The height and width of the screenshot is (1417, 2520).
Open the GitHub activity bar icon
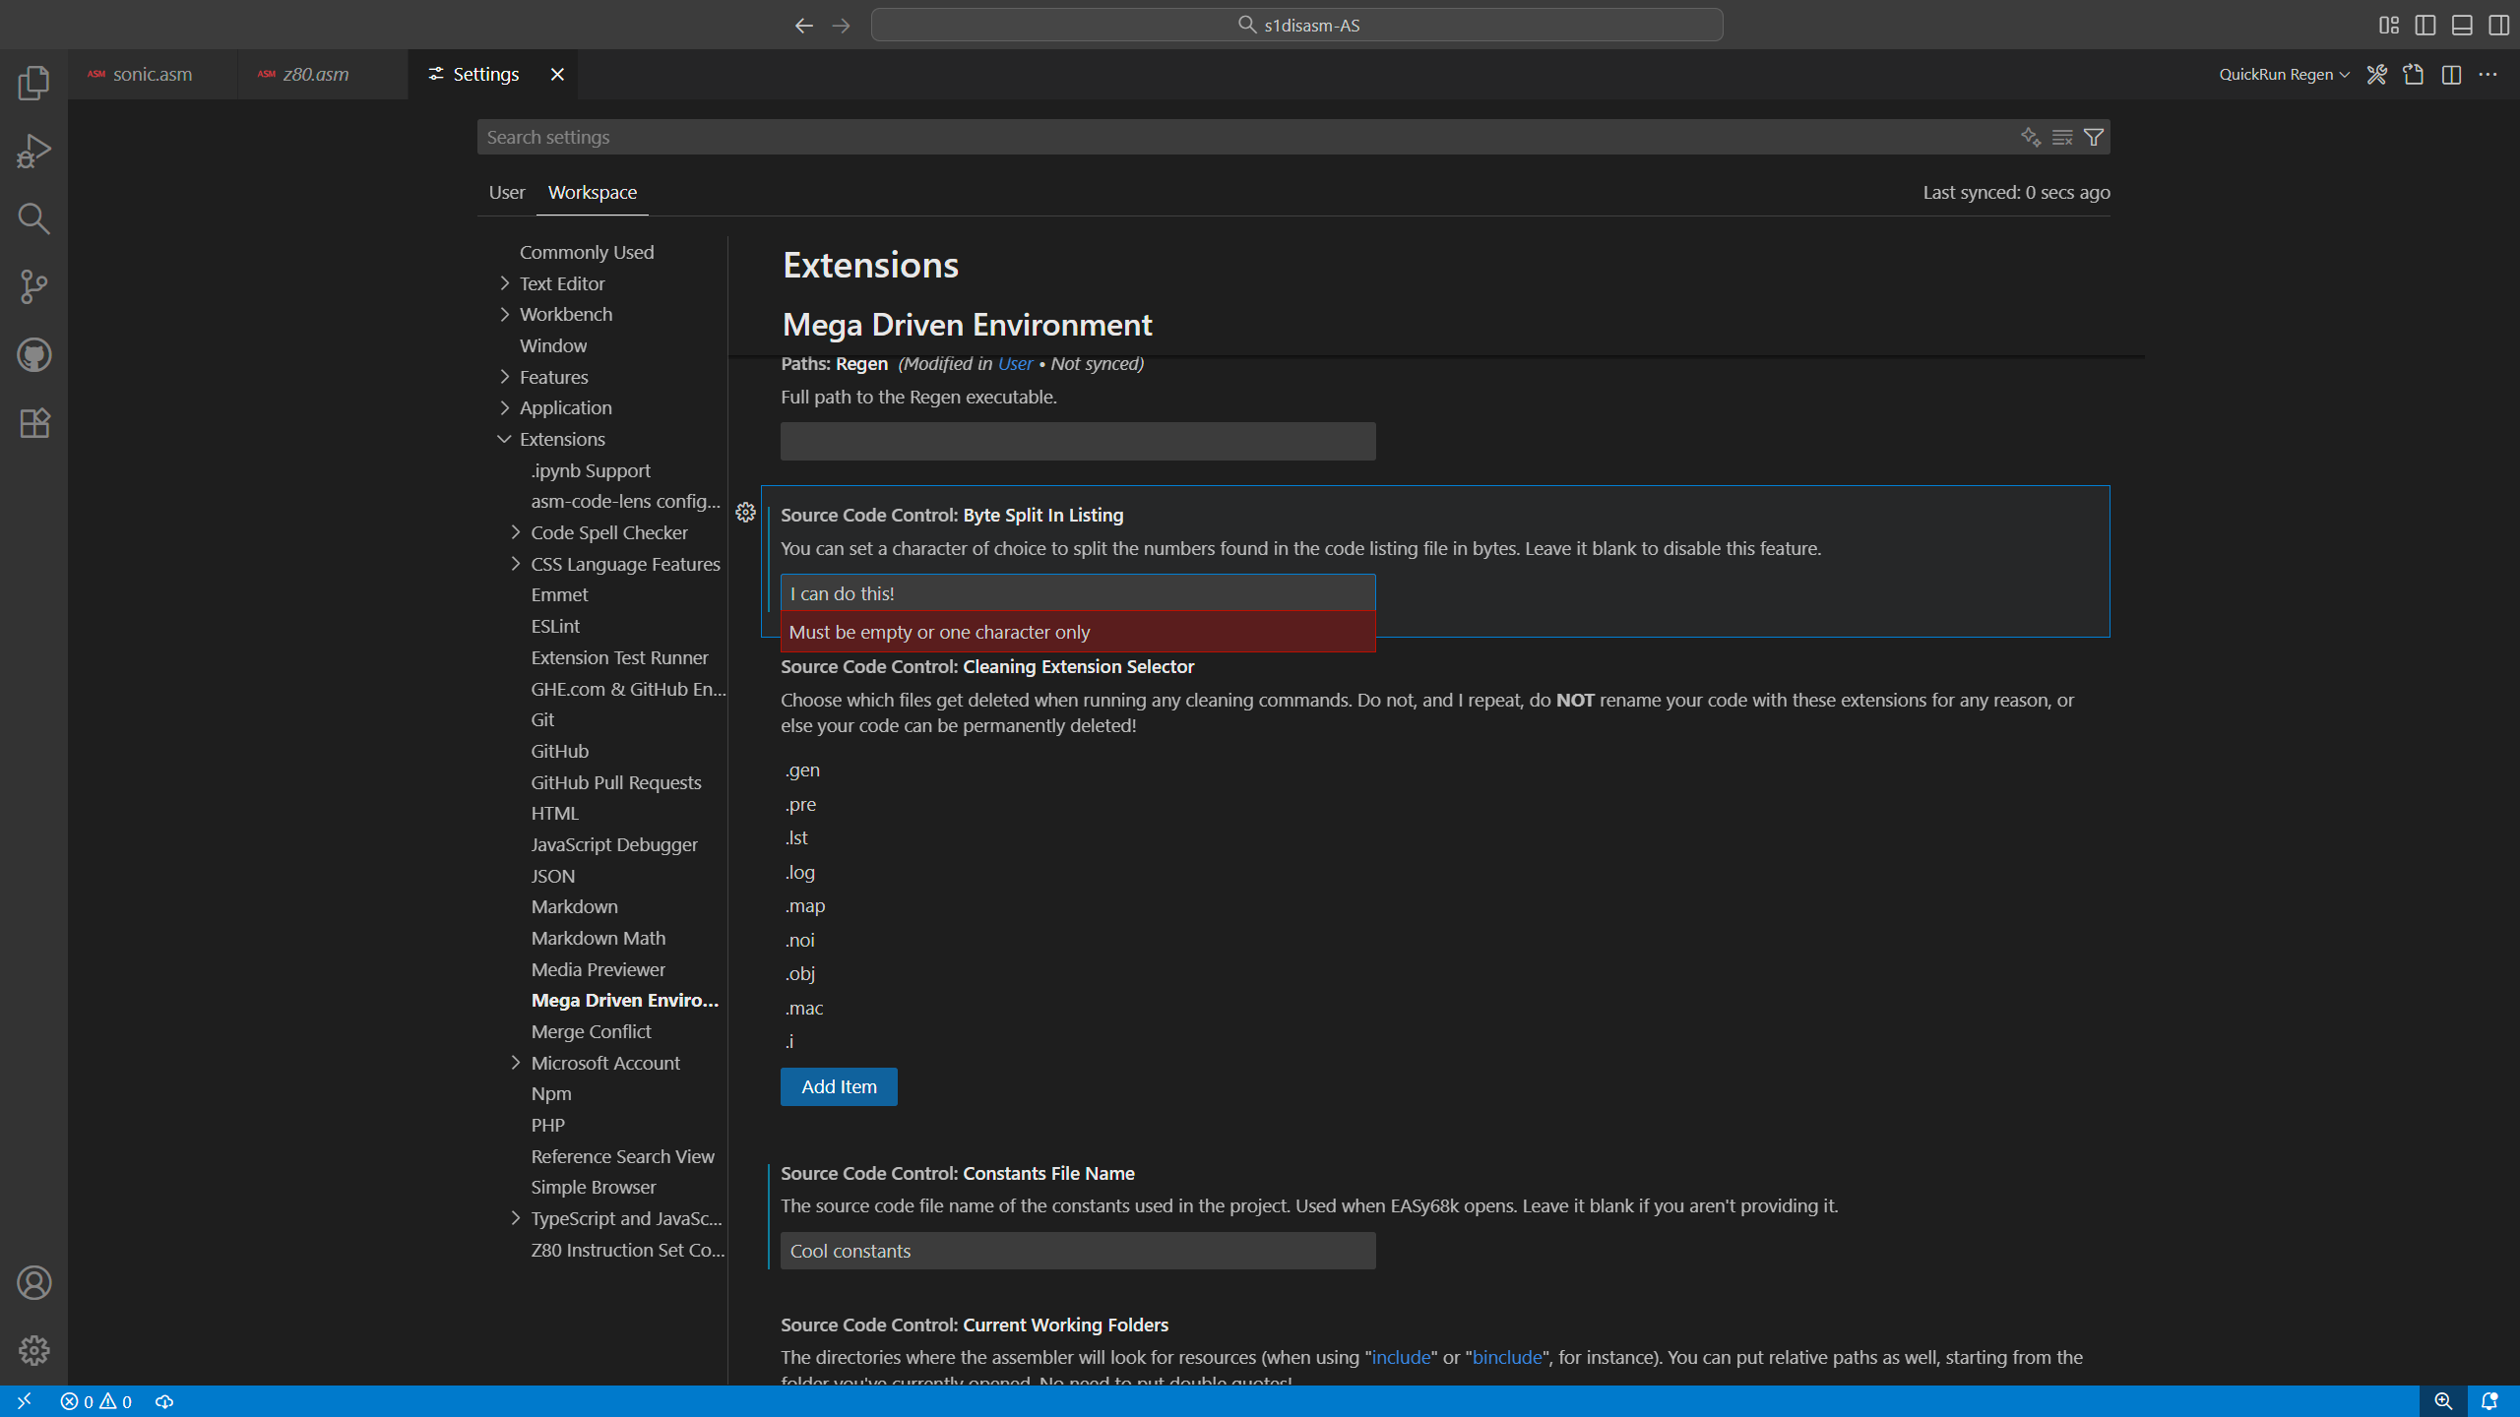[x=33, y=355]
